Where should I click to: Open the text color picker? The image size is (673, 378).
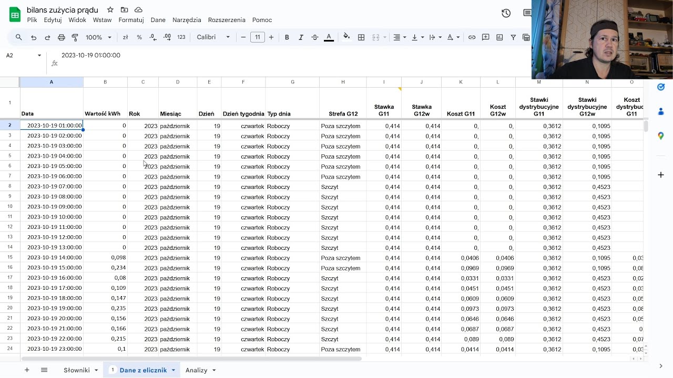coord(329,37)
